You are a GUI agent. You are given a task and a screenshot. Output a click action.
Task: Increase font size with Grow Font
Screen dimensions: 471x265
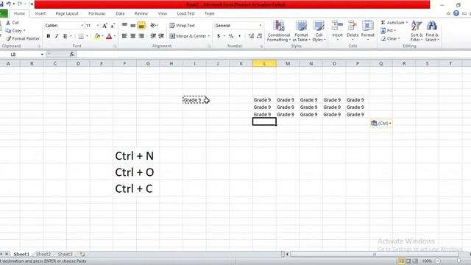click(x=105, y=26)
